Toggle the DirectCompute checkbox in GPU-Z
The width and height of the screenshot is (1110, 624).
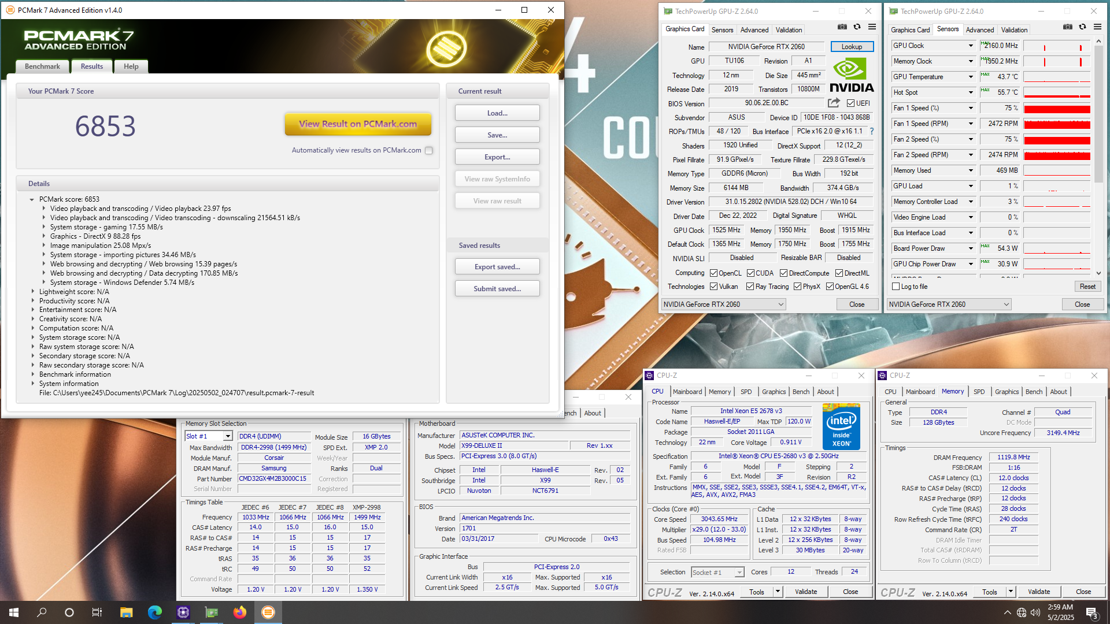pos(783,273)
